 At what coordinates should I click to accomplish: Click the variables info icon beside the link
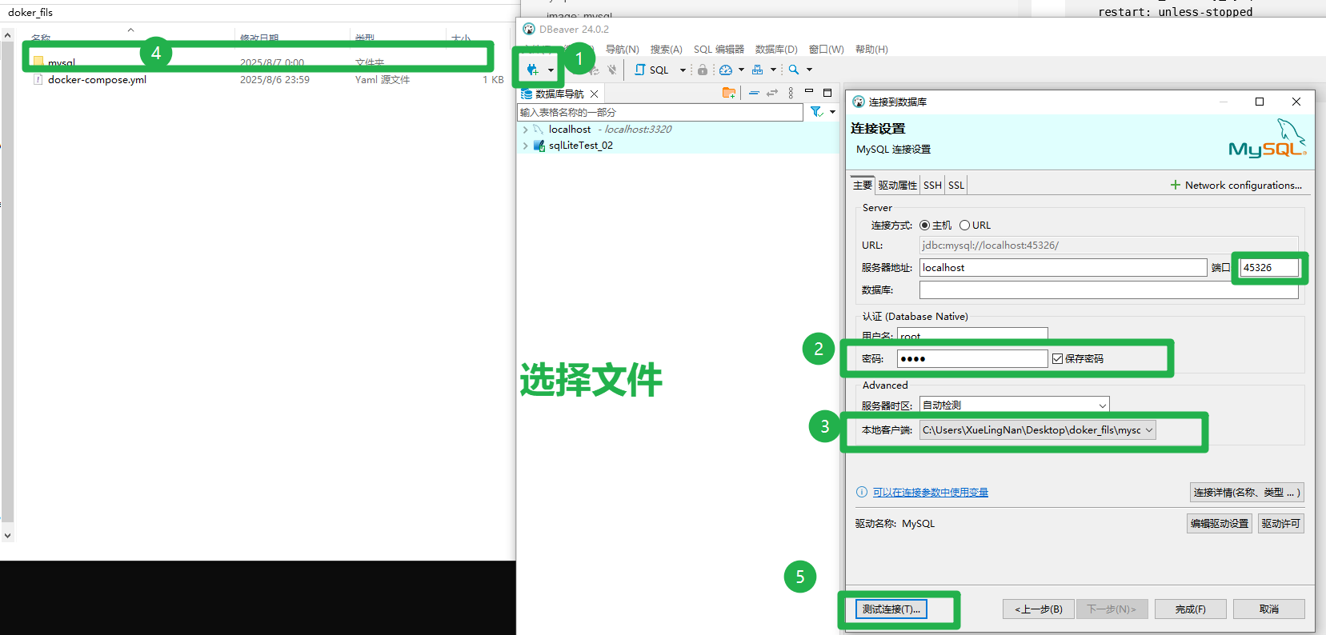pos(862,493)
